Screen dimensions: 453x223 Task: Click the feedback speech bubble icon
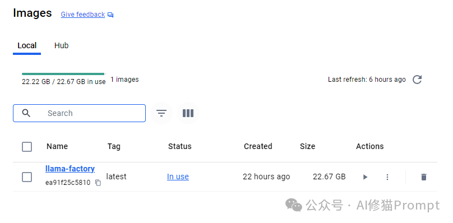[110, 15]
